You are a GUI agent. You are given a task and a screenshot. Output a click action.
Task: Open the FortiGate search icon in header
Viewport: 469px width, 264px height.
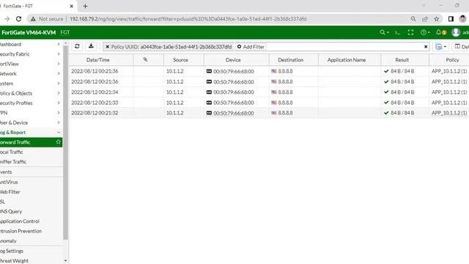(384, 32)
